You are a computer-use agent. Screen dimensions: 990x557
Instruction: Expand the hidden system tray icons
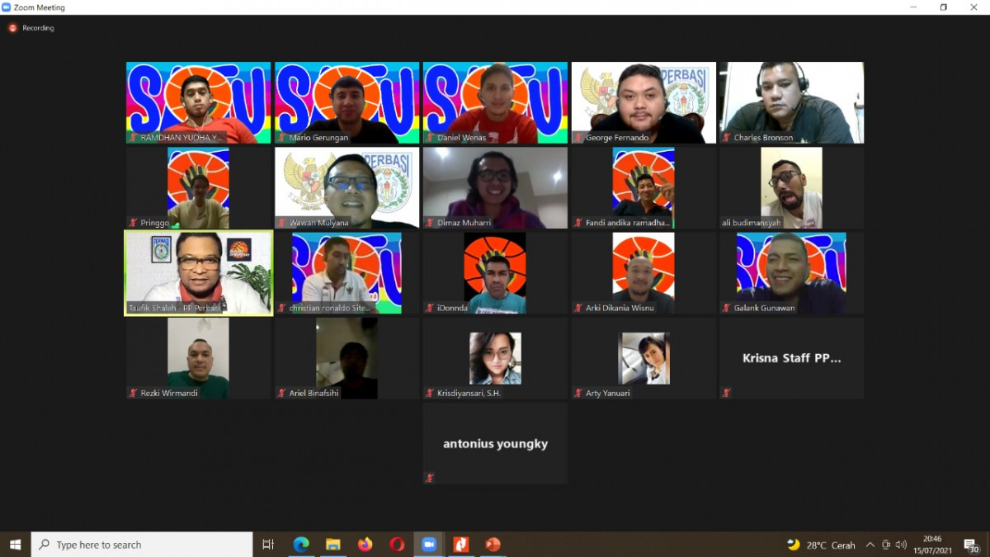(x=870, y=545)
